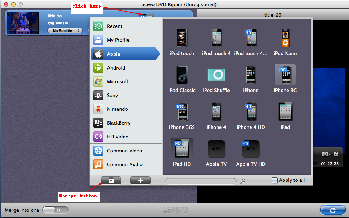Image resolution: width=349 pixels, height=218 pixels.
Task: Select the iPod Nano profile
Action: [x=285, y=42]
